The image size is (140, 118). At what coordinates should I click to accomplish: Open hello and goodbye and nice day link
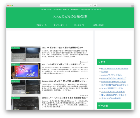click(x=115, y=69)
